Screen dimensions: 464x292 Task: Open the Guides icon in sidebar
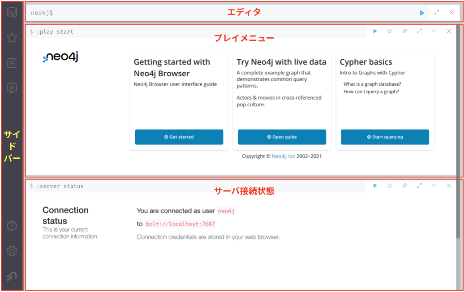point(12,88)
